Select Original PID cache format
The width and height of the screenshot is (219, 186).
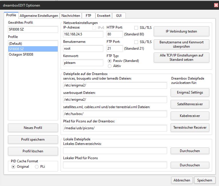(13, 167)
